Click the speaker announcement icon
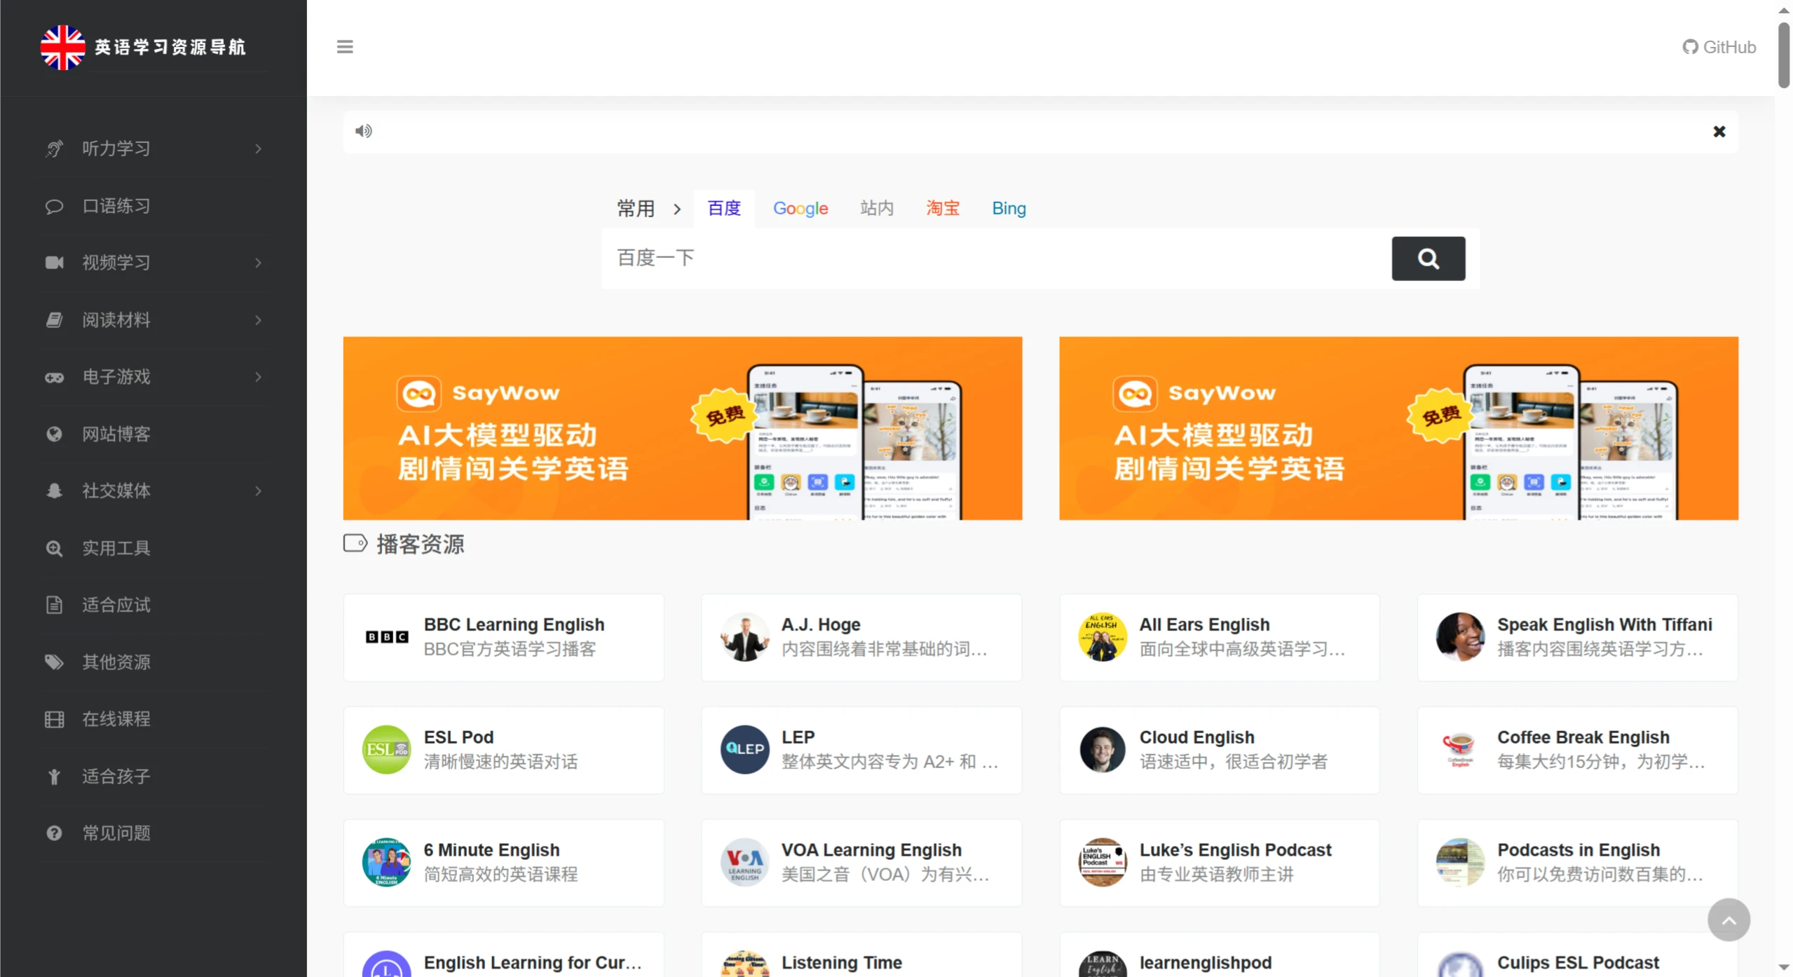Image resolution: width=1793 pixels, height=977 pixels. tap(363, 131)
